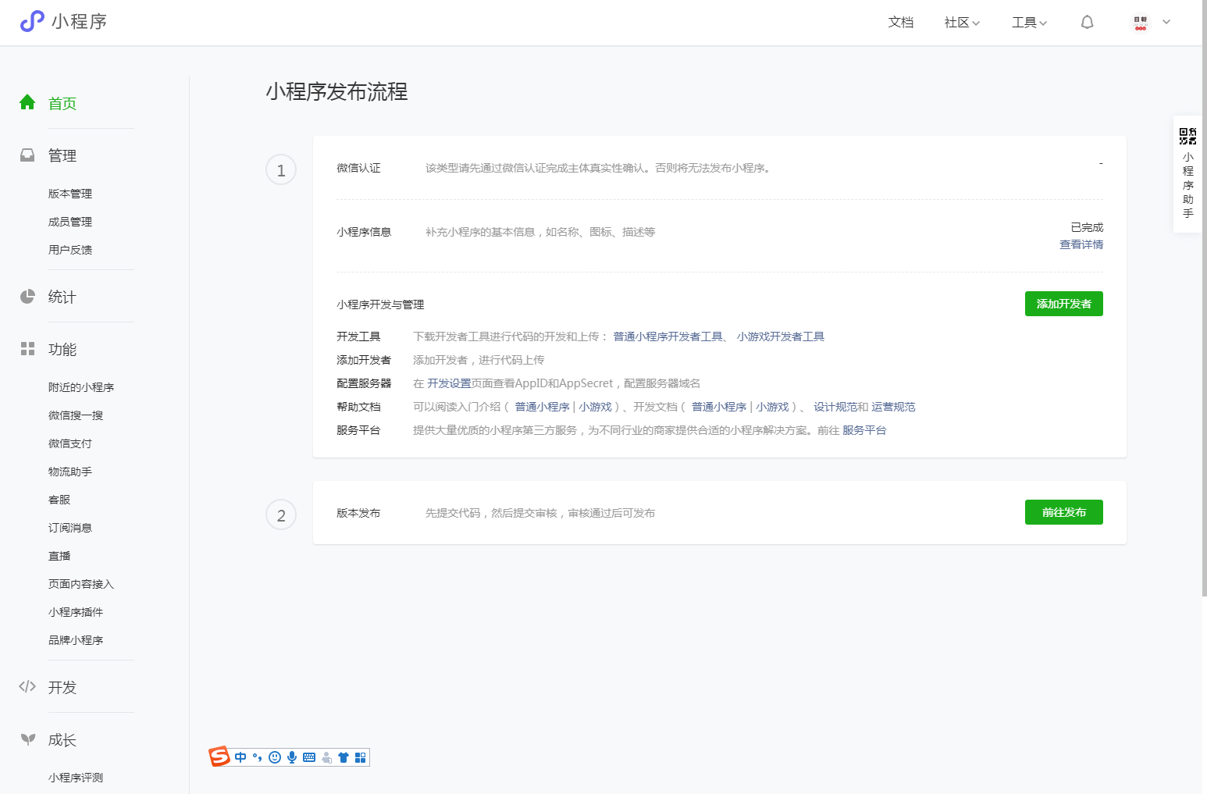
Task: Open 小程序插件 in the sidebar
Action: click(76, 612)
